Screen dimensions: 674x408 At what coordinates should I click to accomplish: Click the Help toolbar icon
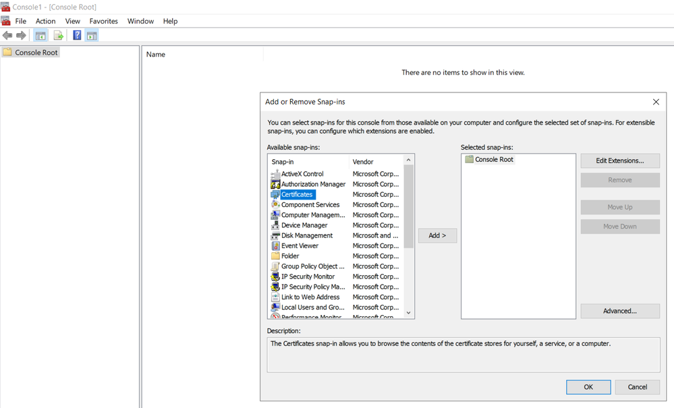point(77,36)
